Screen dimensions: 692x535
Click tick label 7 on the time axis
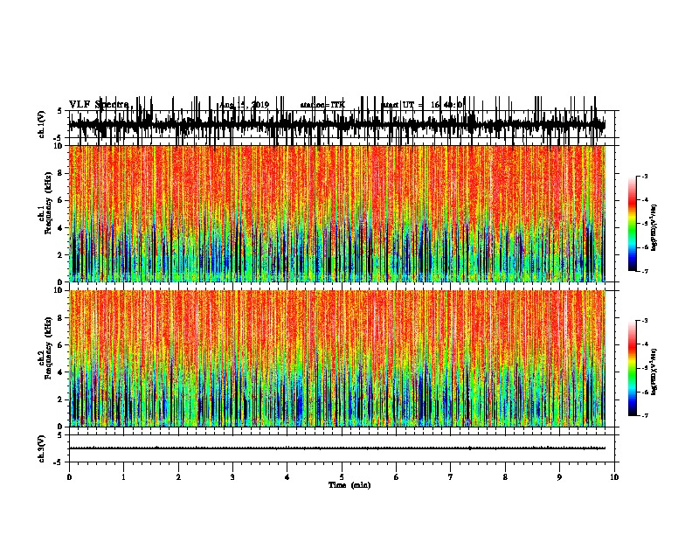pos(451,477)
